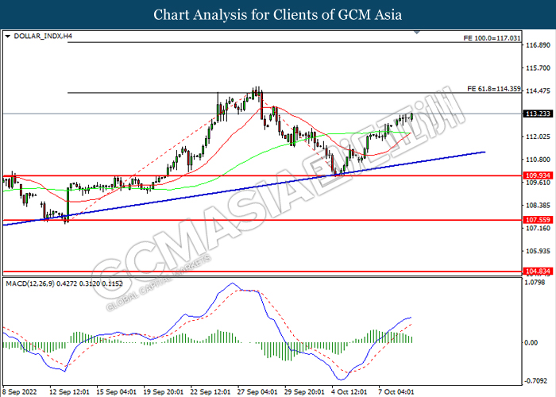Click the MACD scale value 0.00
556x397 pixels.
531,343
